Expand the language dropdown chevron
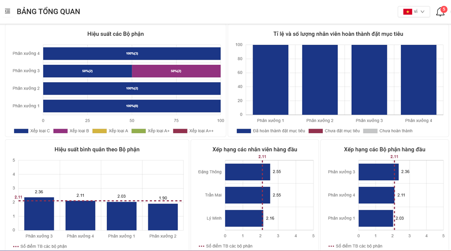Screen dimensions: 451x251 coord(423,12)
